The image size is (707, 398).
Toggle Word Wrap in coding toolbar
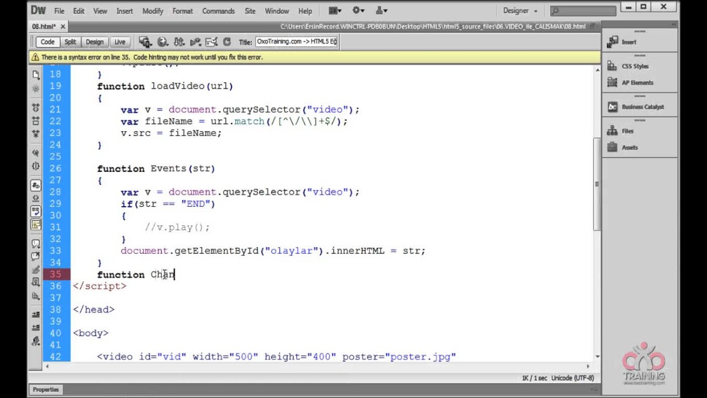[x=36, y=211]
